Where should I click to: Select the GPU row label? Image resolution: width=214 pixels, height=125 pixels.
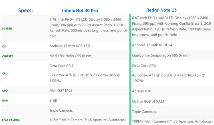click(x=5, y=91)
